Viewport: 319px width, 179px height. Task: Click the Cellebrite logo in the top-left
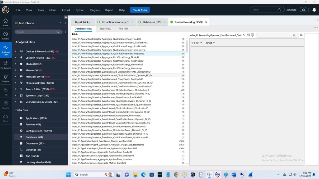click(x=6, y=10)
